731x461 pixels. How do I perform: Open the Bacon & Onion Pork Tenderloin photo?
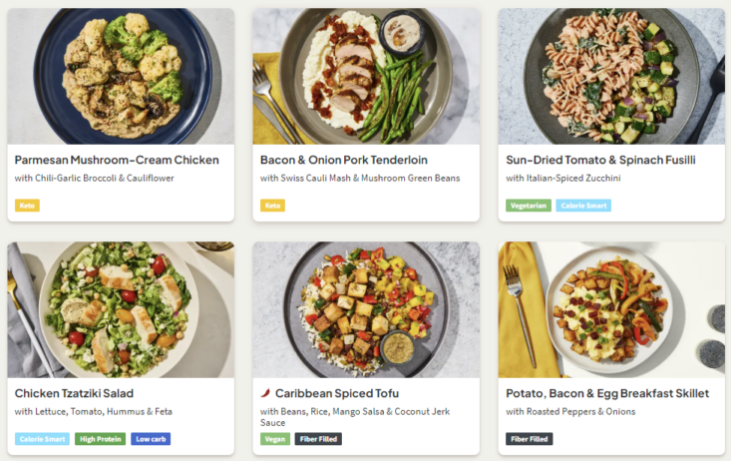[366, 77]
